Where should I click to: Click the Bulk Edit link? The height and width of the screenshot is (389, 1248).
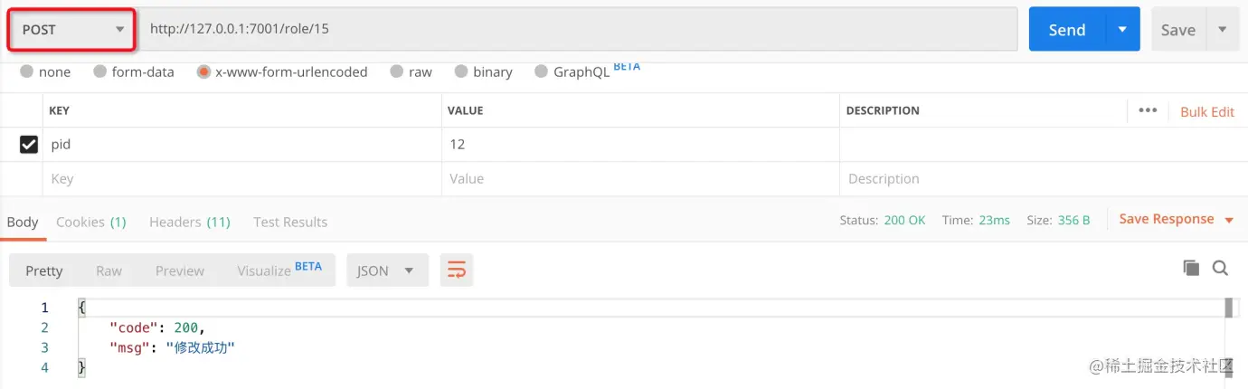coord(1206,111)
